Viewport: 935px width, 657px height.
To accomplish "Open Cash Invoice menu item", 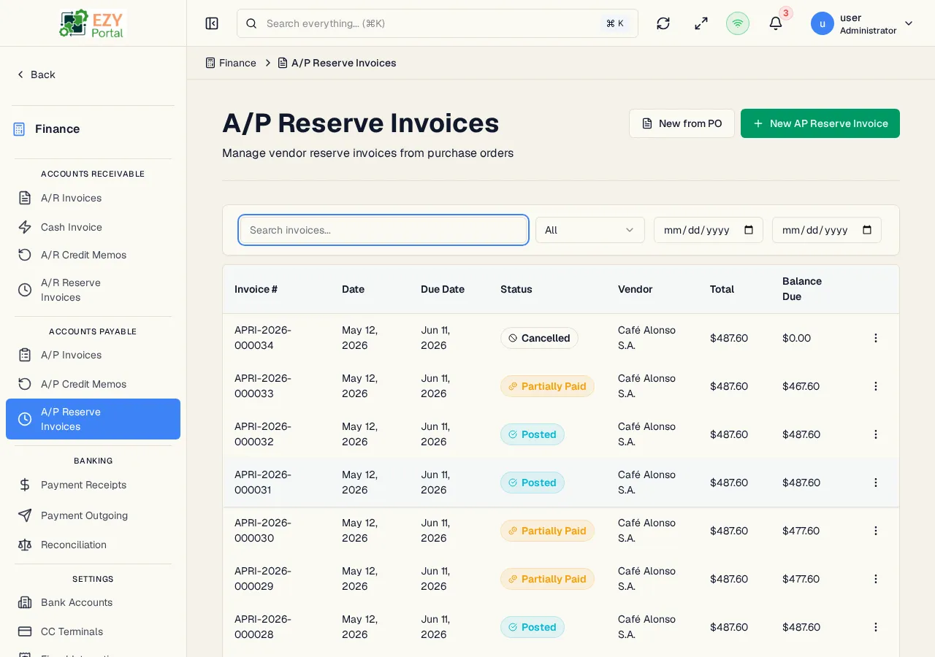I will point(93,227).
